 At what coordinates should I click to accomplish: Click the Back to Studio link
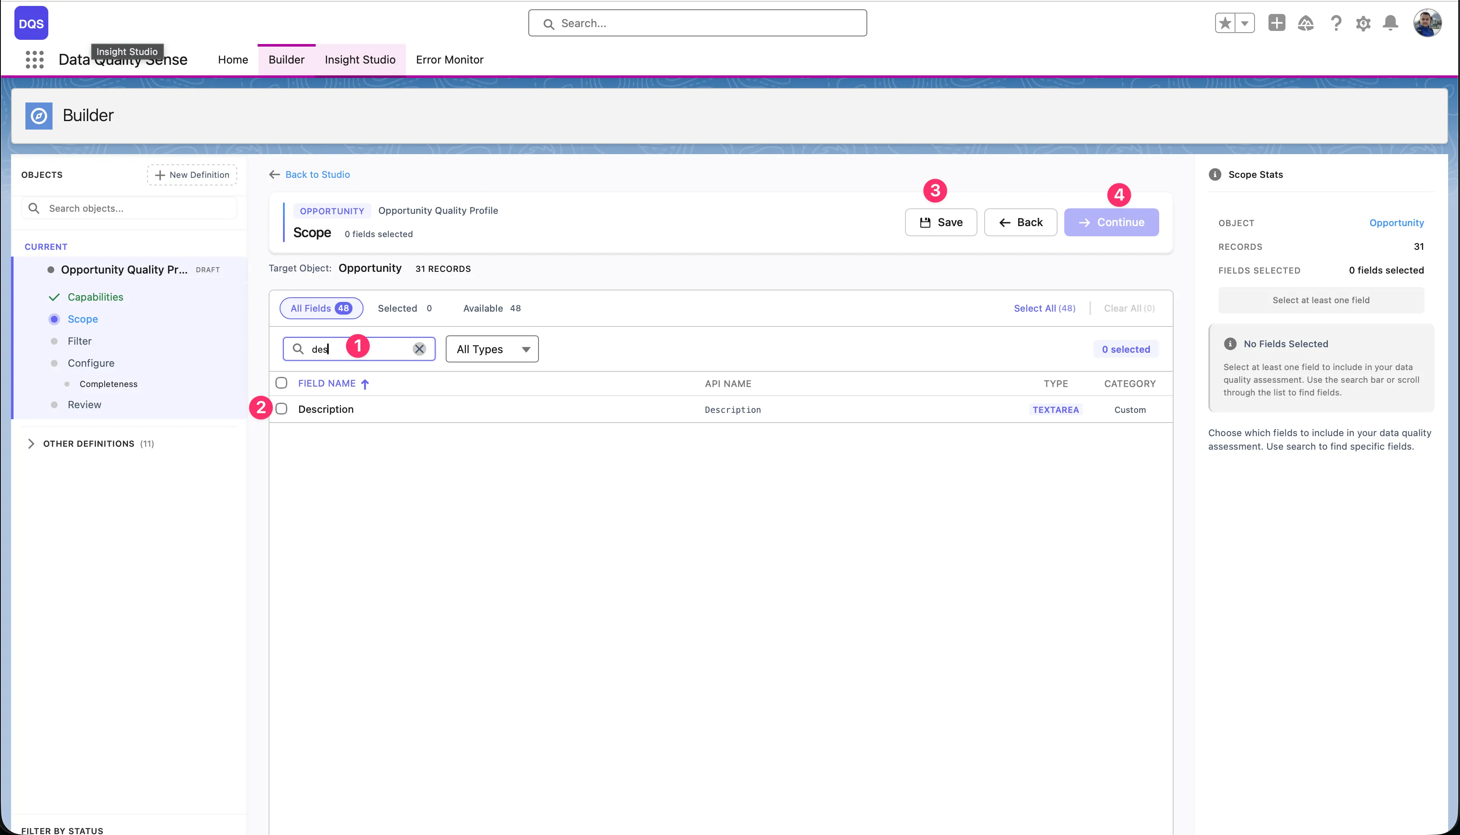click(x=317, y=174)
